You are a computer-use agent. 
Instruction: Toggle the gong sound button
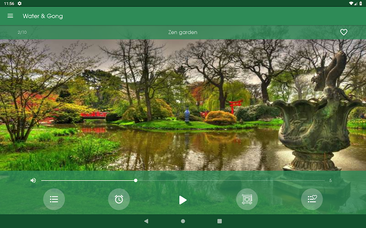click(247, 199)
